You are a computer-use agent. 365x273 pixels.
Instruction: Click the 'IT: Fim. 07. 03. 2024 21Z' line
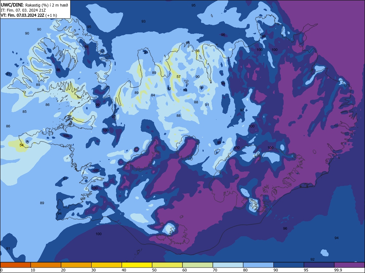coord(23,10)
